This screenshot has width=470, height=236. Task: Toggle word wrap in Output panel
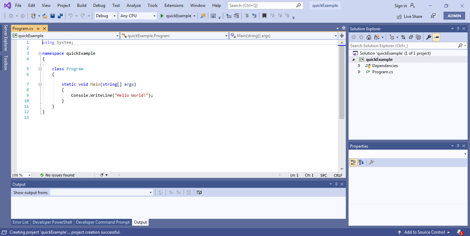tap(199, 193)
